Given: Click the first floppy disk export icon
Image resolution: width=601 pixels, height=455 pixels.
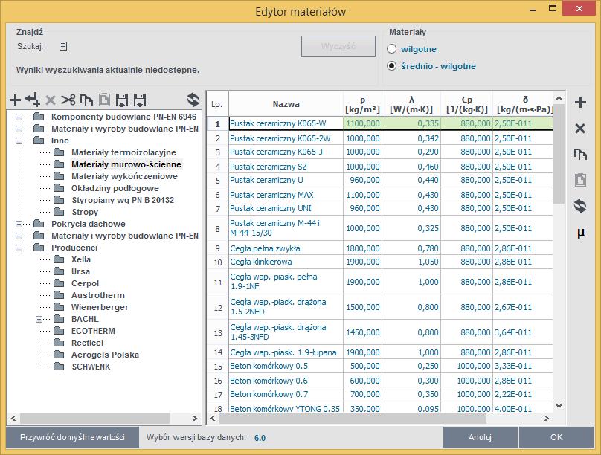Looking at the screenshot, I should pos(122,100).
